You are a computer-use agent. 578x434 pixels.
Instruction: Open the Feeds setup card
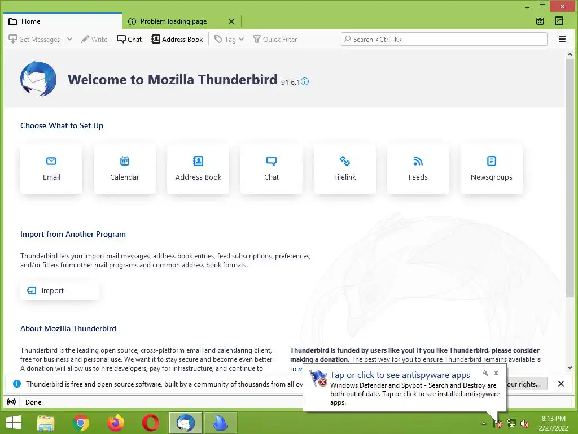pos(418,169)
